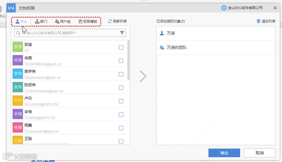Click the refresh arrows icon
This screenshot has width=282, height=162.
[110, 21]
